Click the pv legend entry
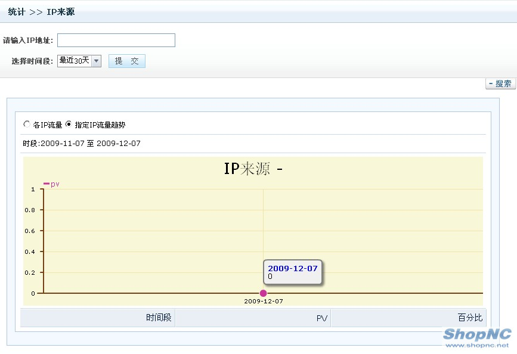 51,184
